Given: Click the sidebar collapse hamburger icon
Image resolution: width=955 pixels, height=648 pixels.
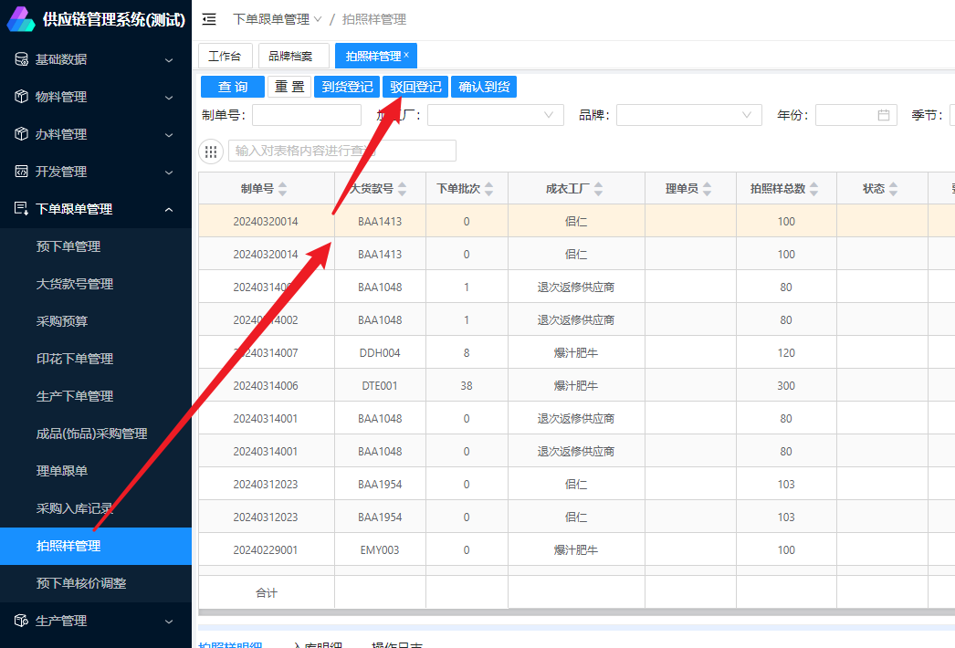Looking at the screenshot, I should pos(209,19).
